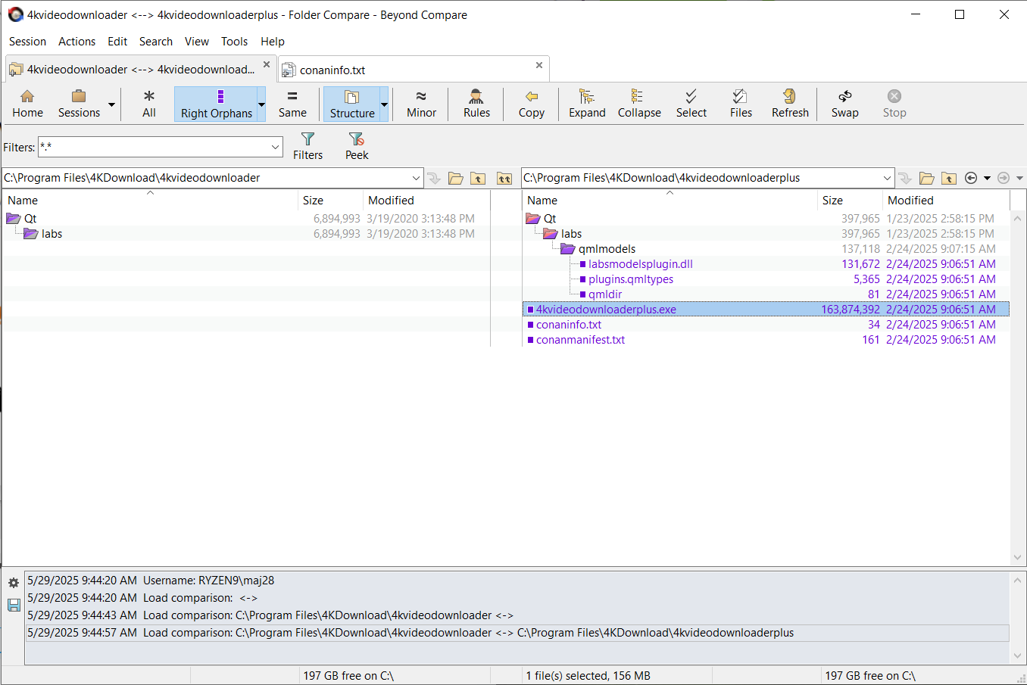The height and width of the screenshot is (685, 1027).
Task: Sort right pane by Modified column
Action: pyautogui.click(x=946, y=201)
